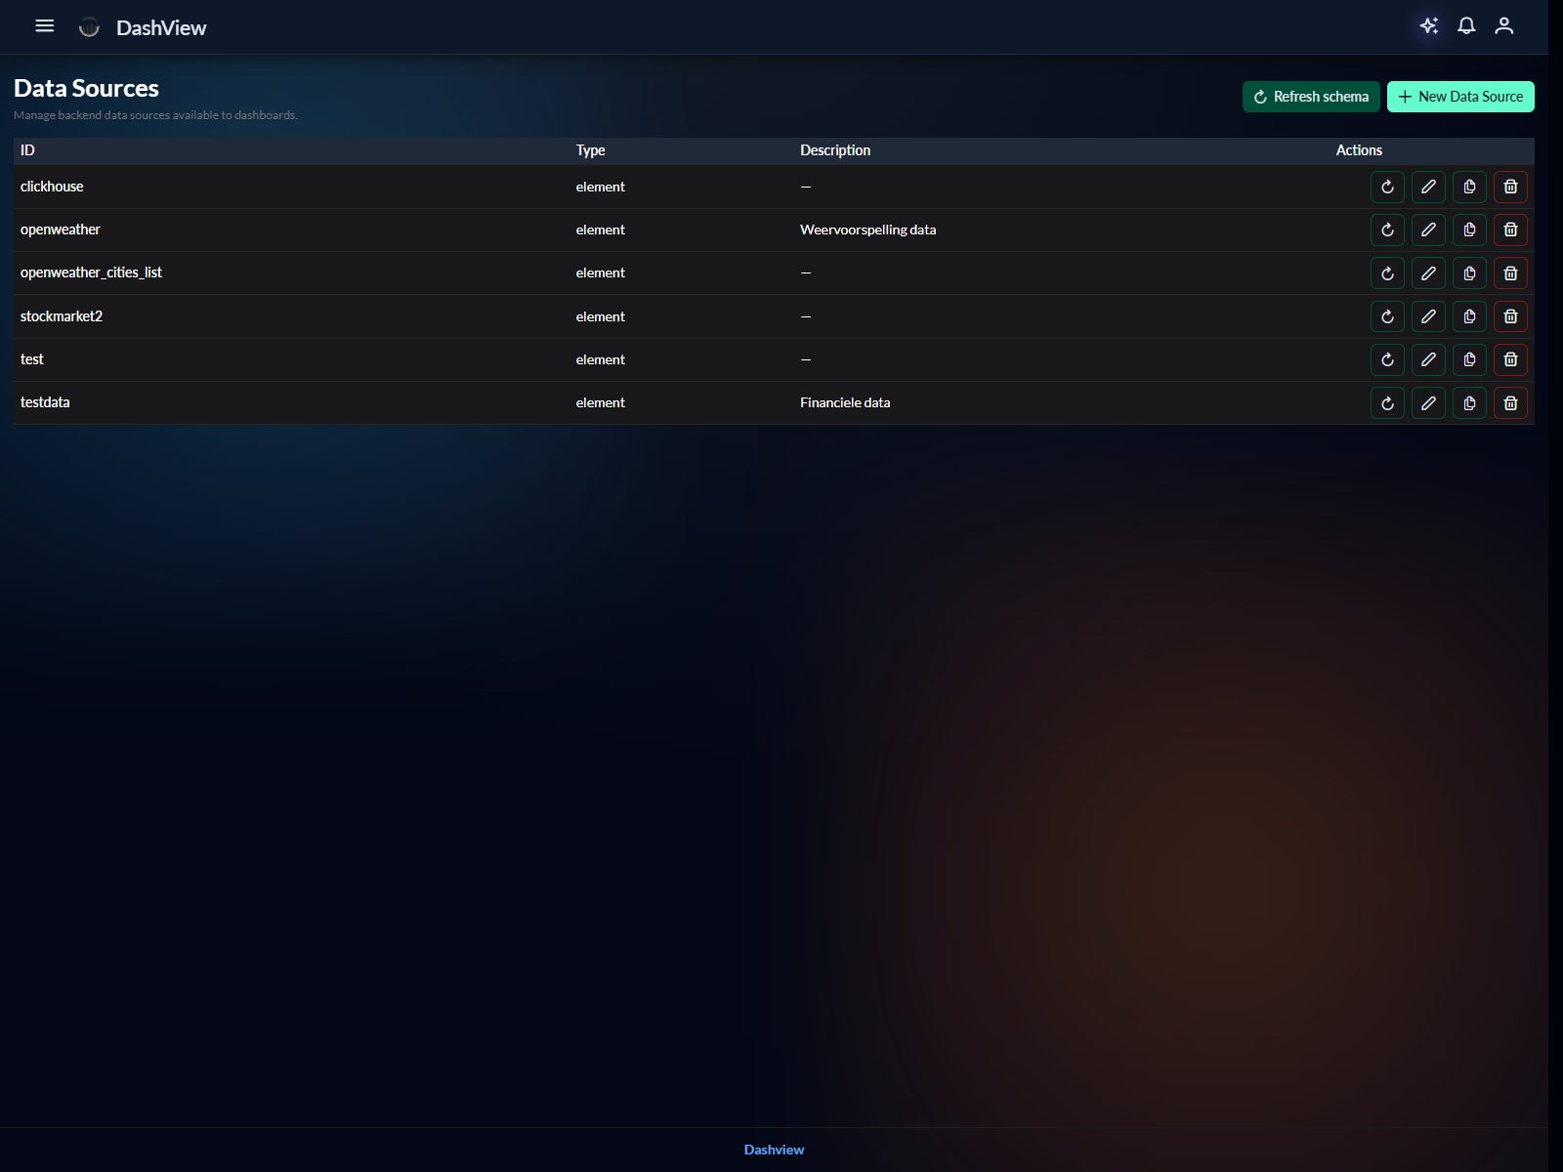Delete the testdata data source

(1510, 403)
